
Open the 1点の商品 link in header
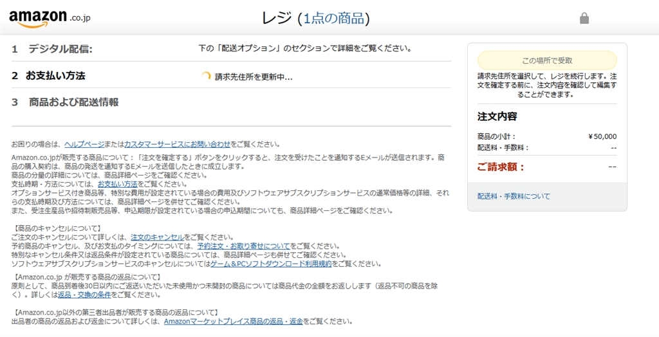click(334, 18)
